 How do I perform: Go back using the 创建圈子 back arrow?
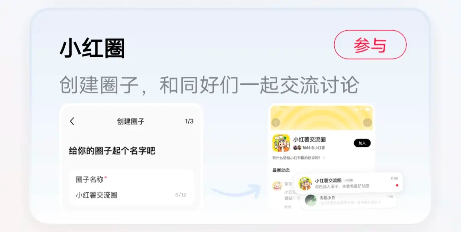[x=72, y=121]
